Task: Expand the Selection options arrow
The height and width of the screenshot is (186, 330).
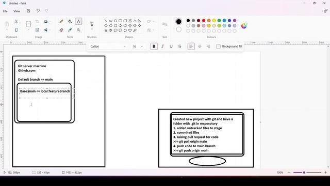Action: pos(28,30)
